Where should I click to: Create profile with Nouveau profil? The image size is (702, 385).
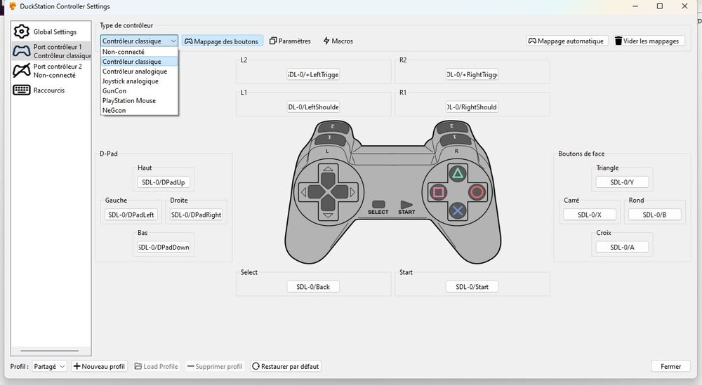point(99,366)
